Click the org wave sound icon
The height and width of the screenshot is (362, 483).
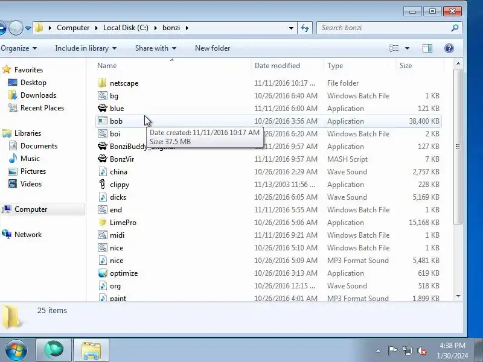point(102,285)
